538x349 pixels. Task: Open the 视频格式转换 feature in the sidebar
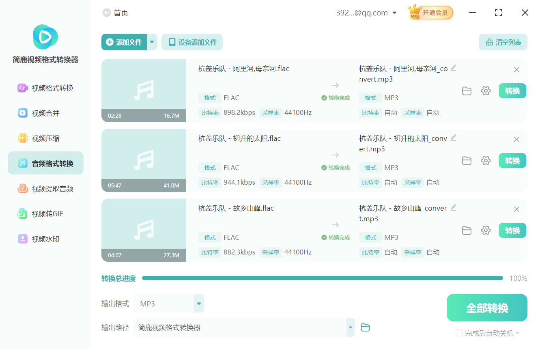pyautogui.click(x=45, y=88)
